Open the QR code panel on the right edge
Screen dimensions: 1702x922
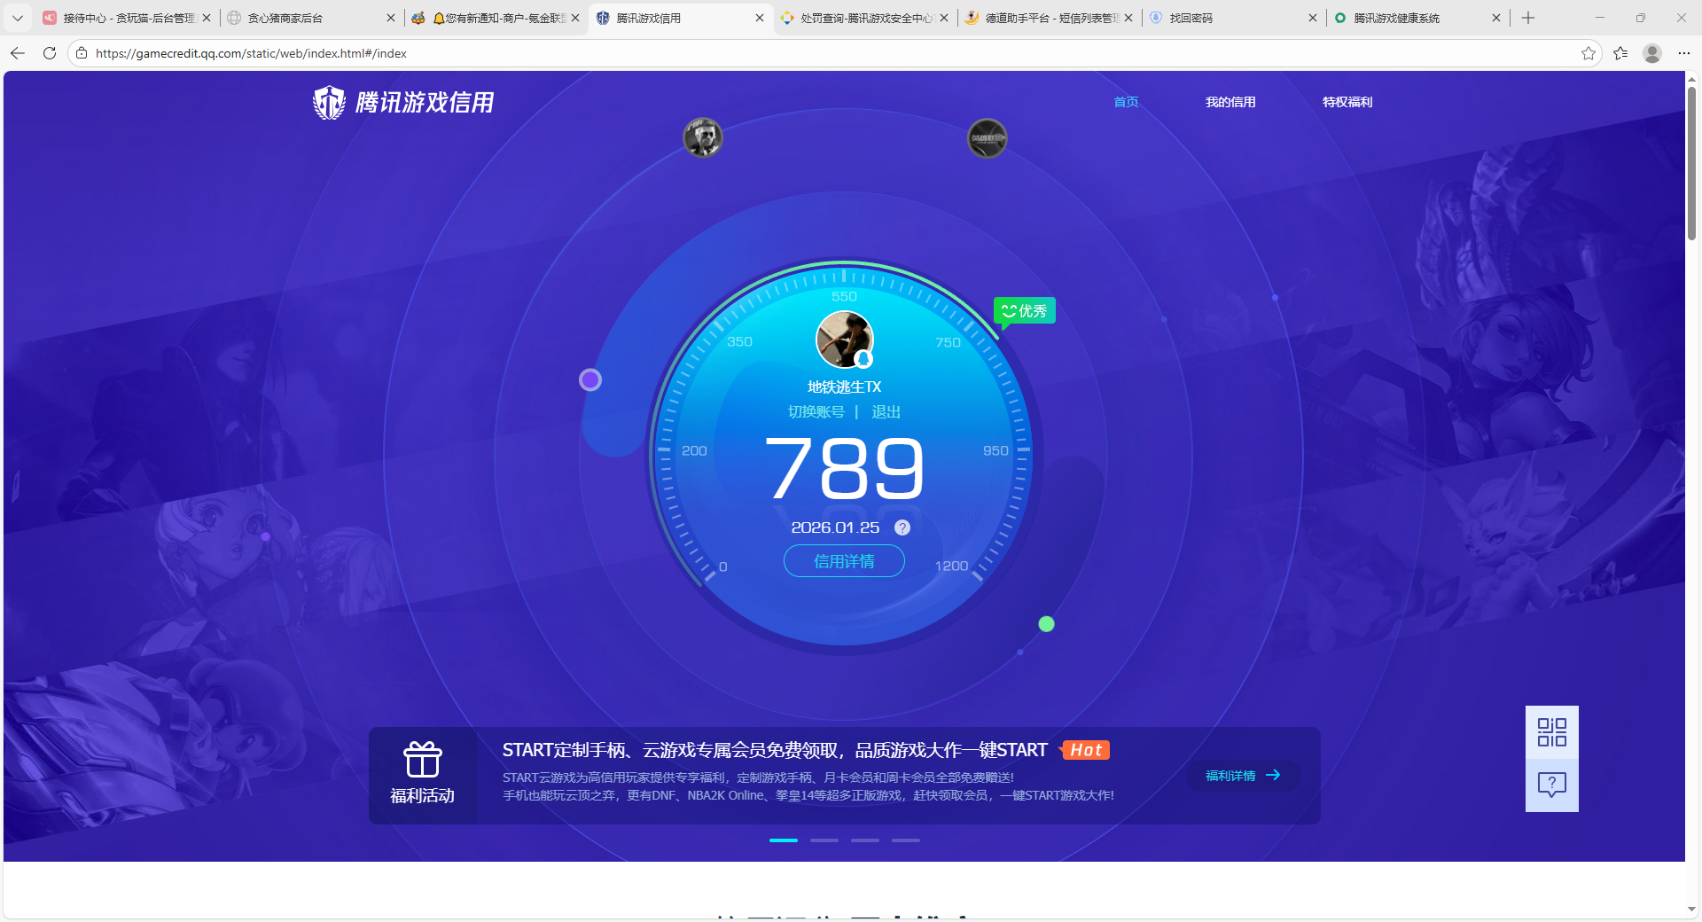click(1551, 732)
